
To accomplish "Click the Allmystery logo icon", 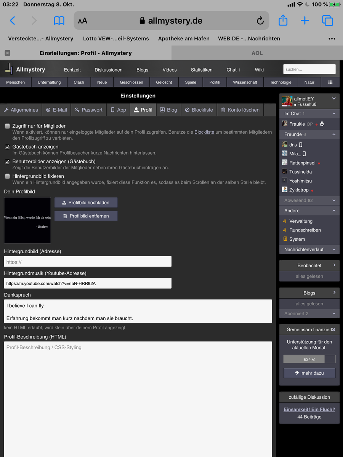I will (9, 69).
